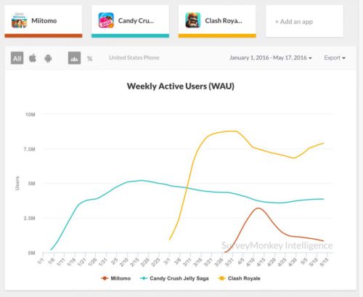Viewport: 363px width, 297px height.
Task: Select the Candy Crush app tab
Action: (130, 21)
